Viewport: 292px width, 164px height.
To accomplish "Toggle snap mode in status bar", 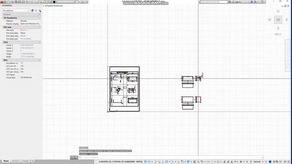I will tap(149, 162).
